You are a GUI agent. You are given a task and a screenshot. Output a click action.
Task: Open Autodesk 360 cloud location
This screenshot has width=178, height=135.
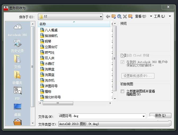[x=18, y=30]
